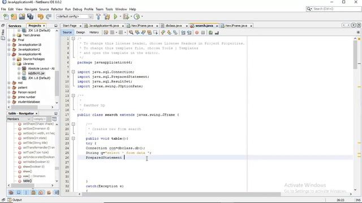
Task: Switch to the JavaApplication46.java tab
Action: [x=104, y=26]
